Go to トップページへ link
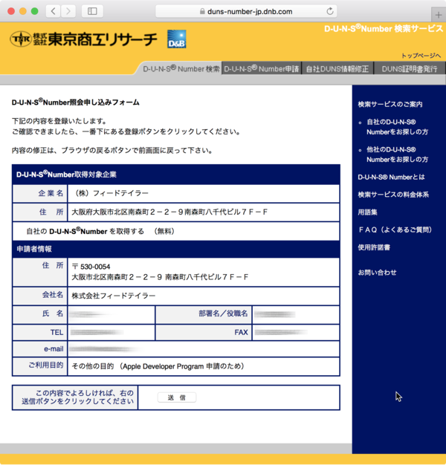Screen dimensions: 446x465 [x=421, y=56]
